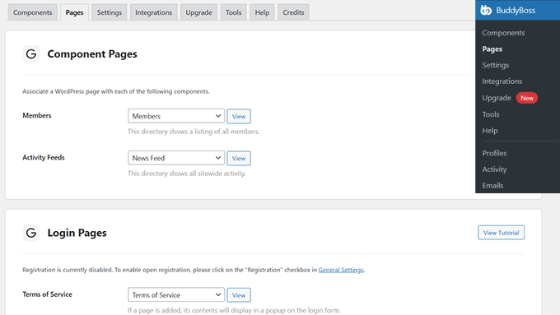
Task: Open the Terms of Service dropdown
Action: pos(176,294)
